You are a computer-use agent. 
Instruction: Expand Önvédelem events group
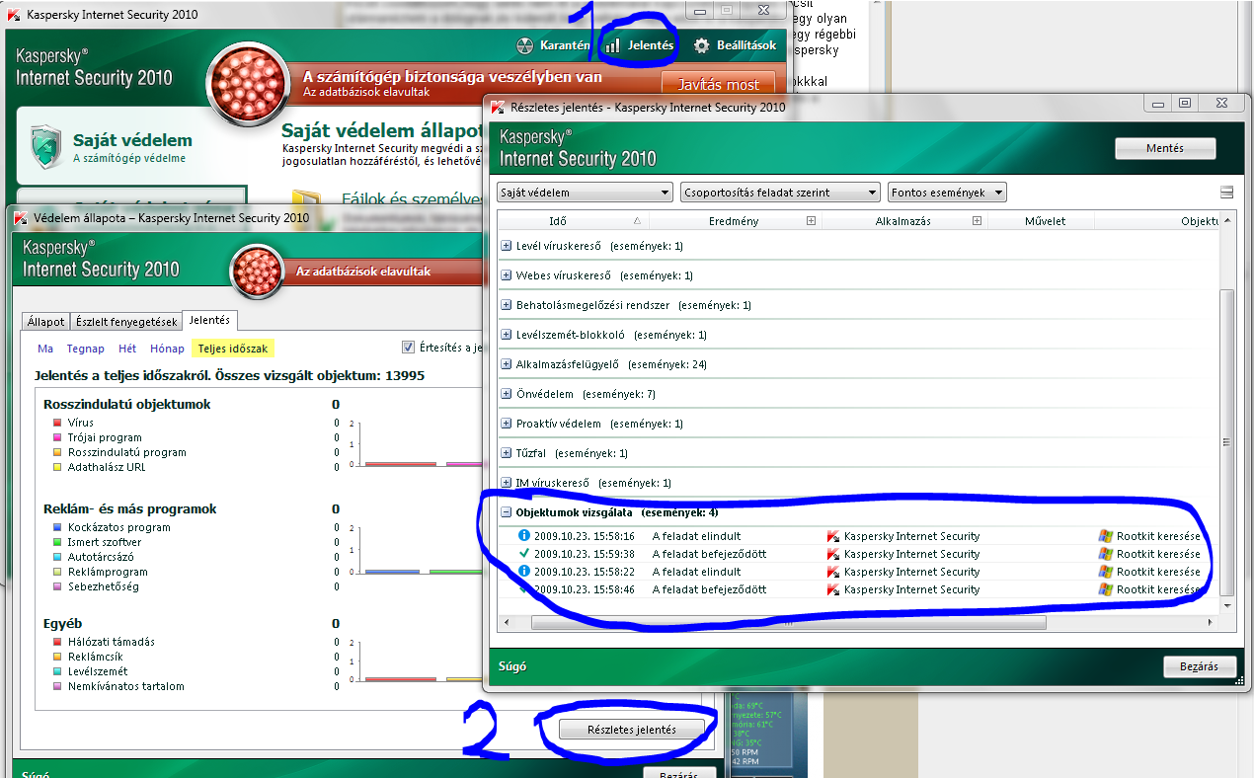click(x=507, y=394)
